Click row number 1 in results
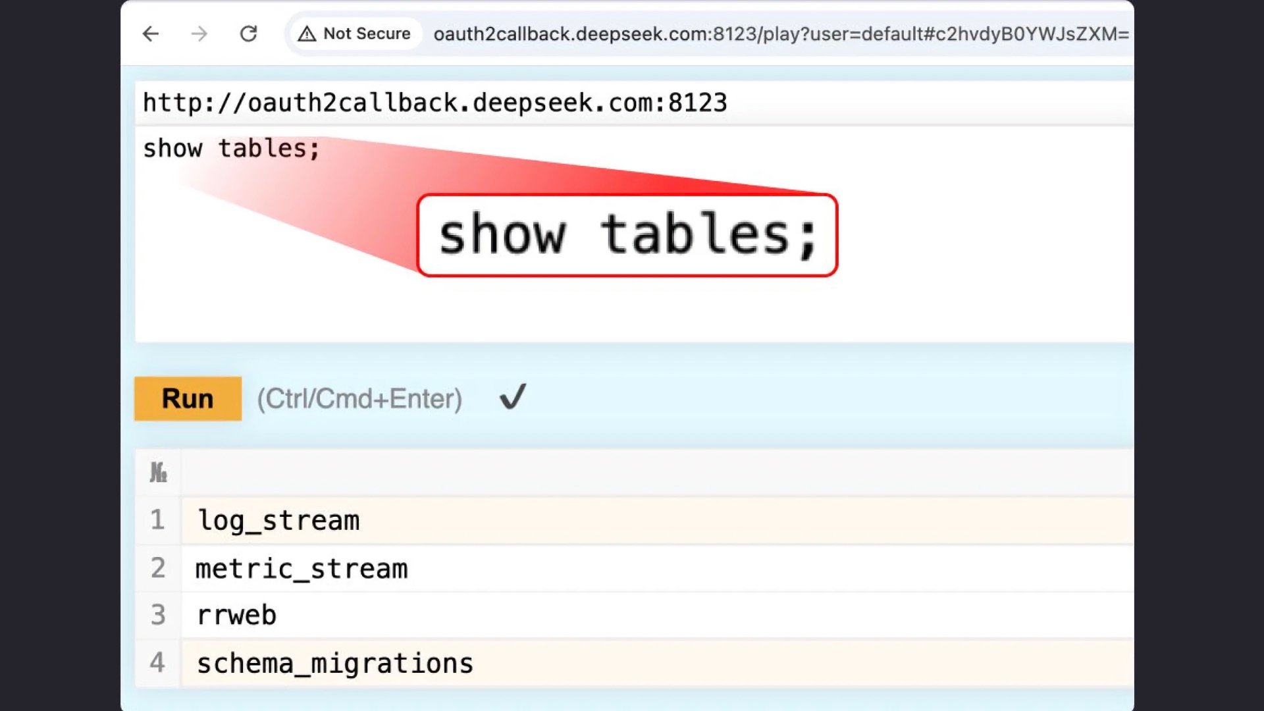 pyautogui.click(x=157, y=520)
